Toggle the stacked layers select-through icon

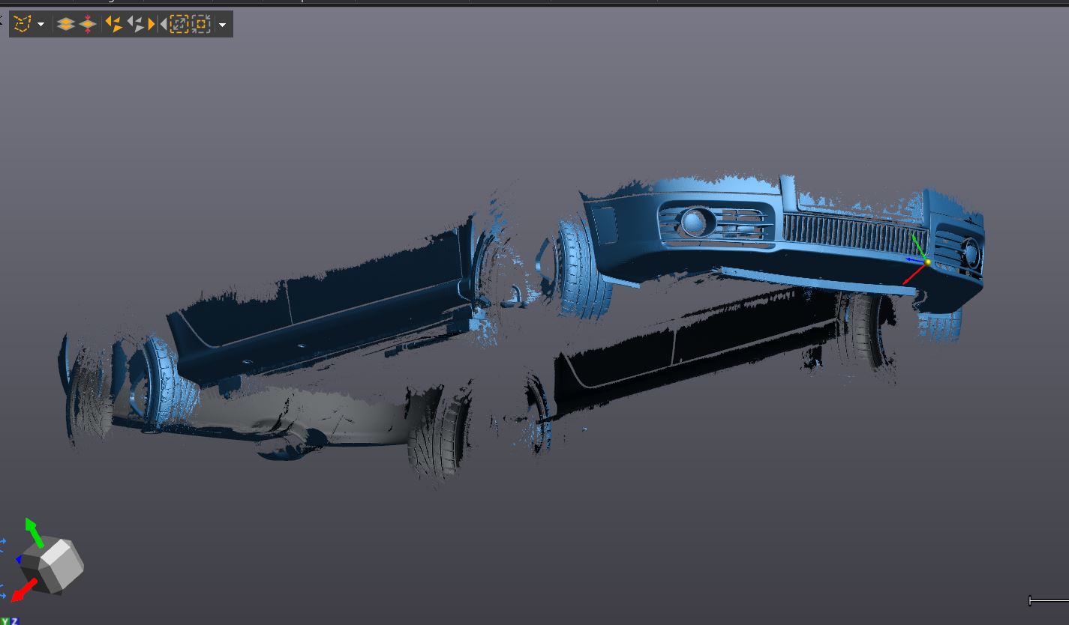click(66, 24)
